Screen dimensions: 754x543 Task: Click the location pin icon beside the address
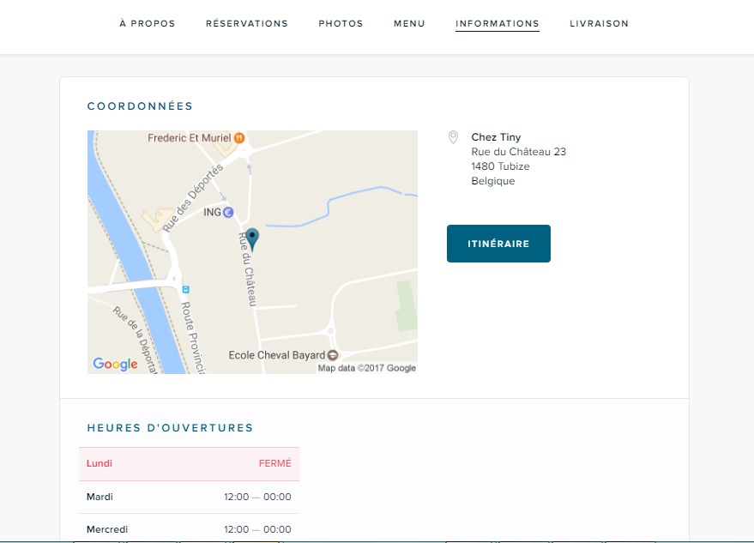(454, 137)
